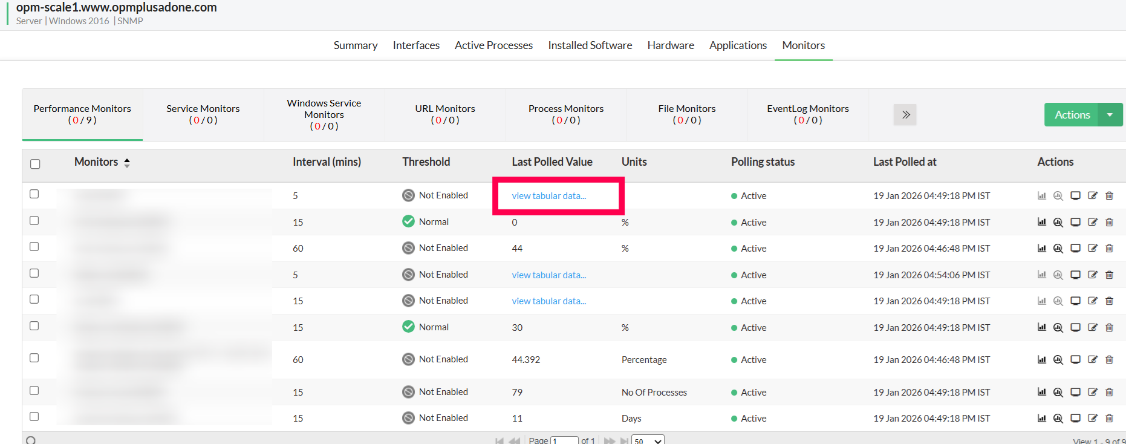Click zoom-graph icon in No Of Processes row
1126x444 pixels.
point(1058,392)
